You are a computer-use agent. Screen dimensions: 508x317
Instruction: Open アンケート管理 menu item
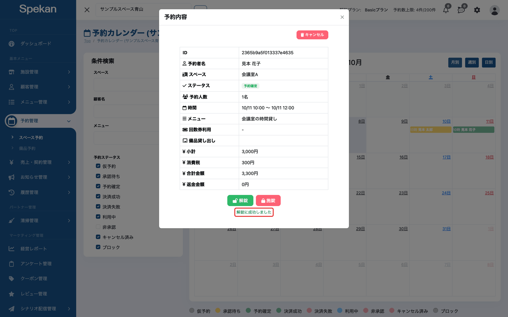[x=36, y=264]
